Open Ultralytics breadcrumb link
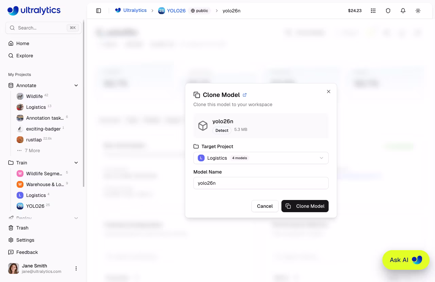The image size is (435, 282). pyautogui.click(x=135, y=11)
